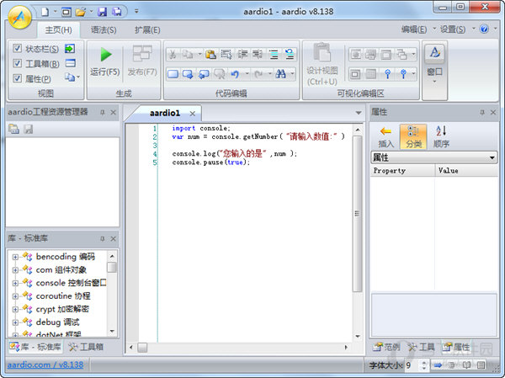This screenshot has height=378, width=505.
Task: Click the previous bookmark icon with left arrow
Action: (204, 74)
